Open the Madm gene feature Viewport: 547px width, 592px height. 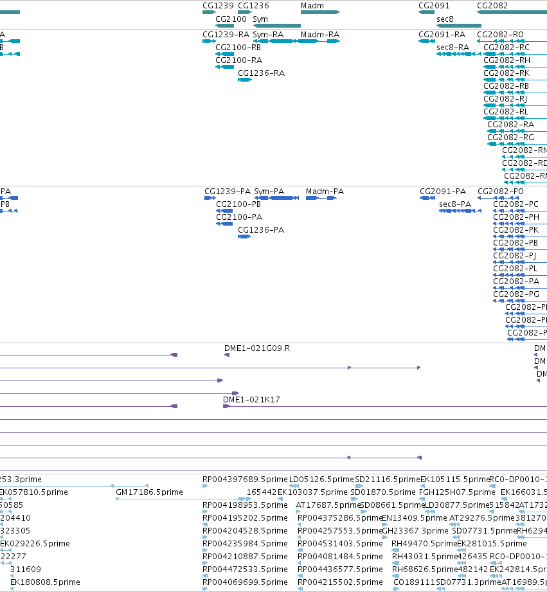pos(320,12)
